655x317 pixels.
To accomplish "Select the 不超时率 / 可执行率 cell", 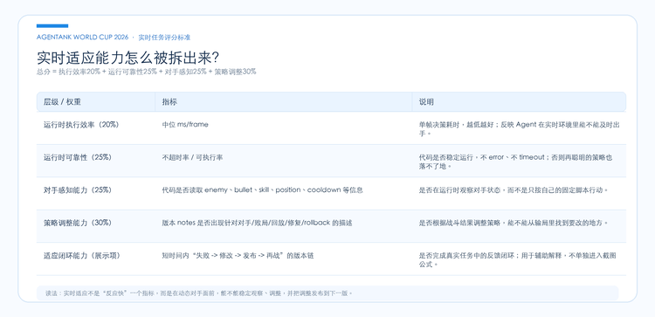I will point(192,157).
